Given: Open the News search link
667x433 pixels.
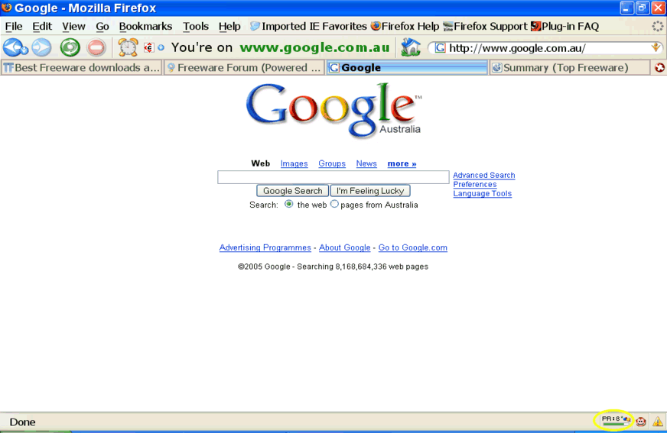Looking at the screenshot, I should tap(366, 163).
